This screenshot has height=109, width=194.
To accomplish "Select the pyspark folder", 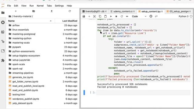I will click(43, 47).
